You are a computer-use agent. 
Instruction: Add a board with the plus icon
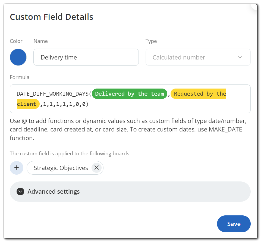[x=17, y=168]
